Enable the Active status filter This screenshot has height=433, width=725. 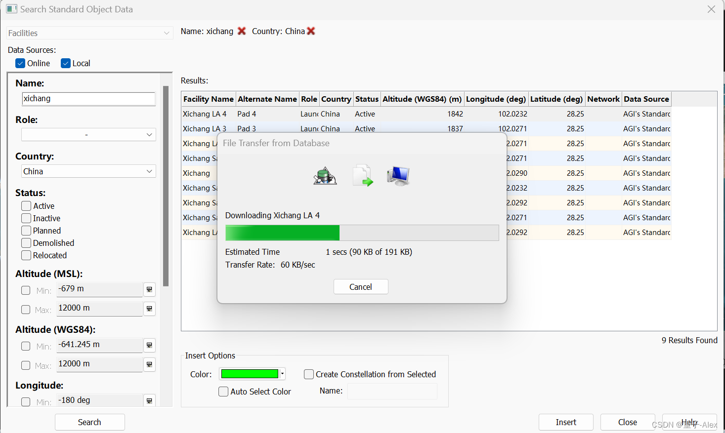point(26,206)
